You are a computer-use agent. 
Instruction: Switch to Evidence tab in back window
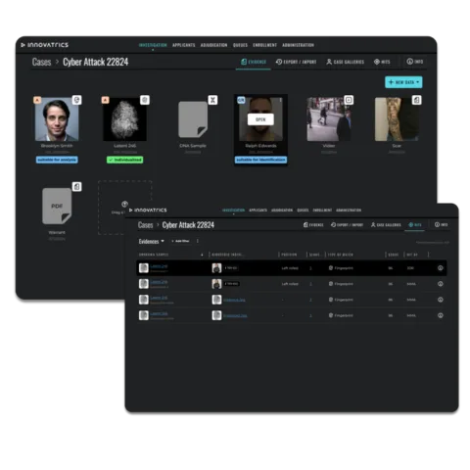pos(254,62)
